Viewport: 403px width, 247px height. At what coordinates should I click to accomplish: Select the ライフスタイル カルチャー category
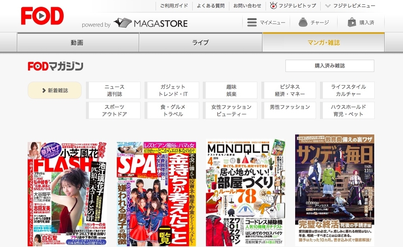348,90
